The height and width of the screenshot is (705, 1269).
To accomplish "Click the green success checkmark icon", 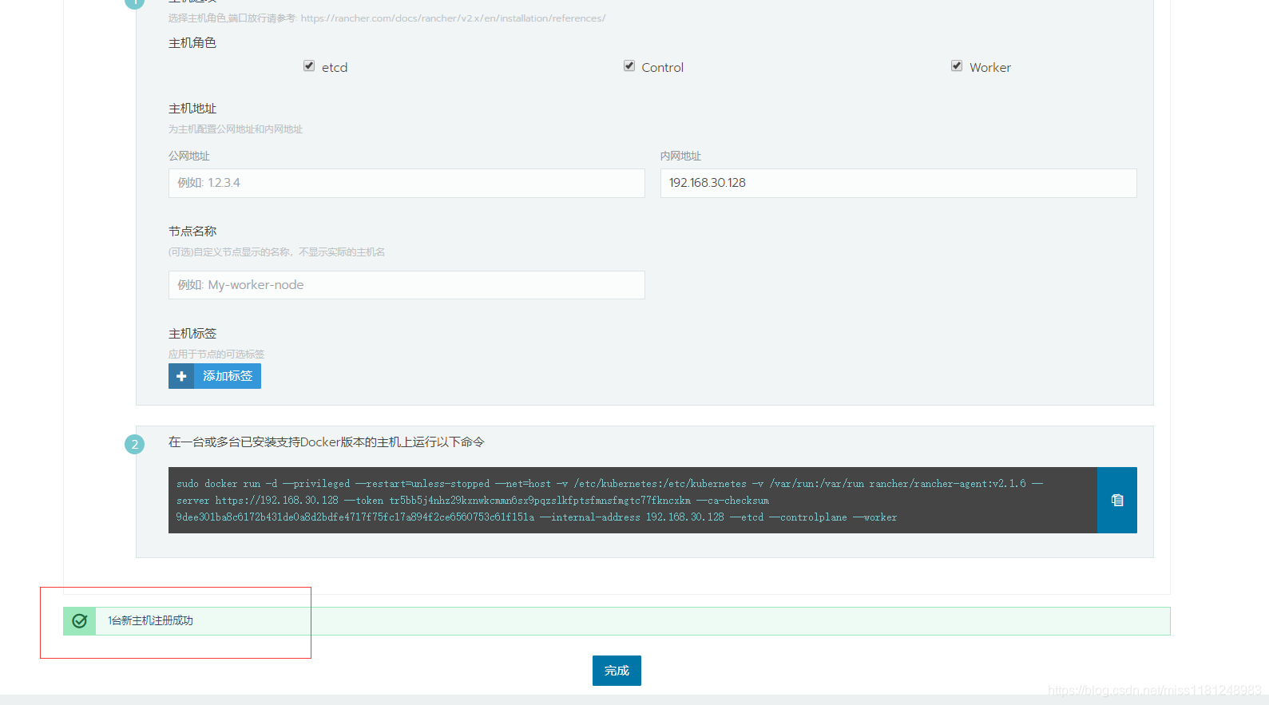I will tap(80, 621).
